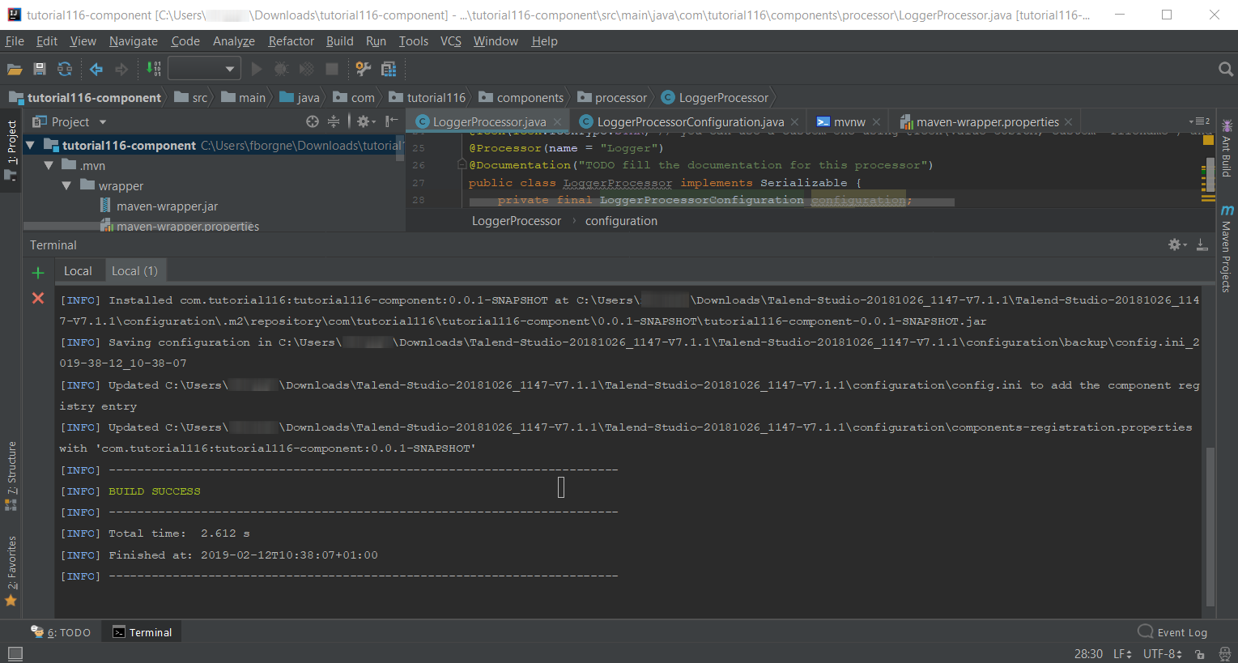Image resolution: width=1238 pixels, height=663 pixels.
Task: Close terminal session with red X
Action: click(x=37, y=299)
